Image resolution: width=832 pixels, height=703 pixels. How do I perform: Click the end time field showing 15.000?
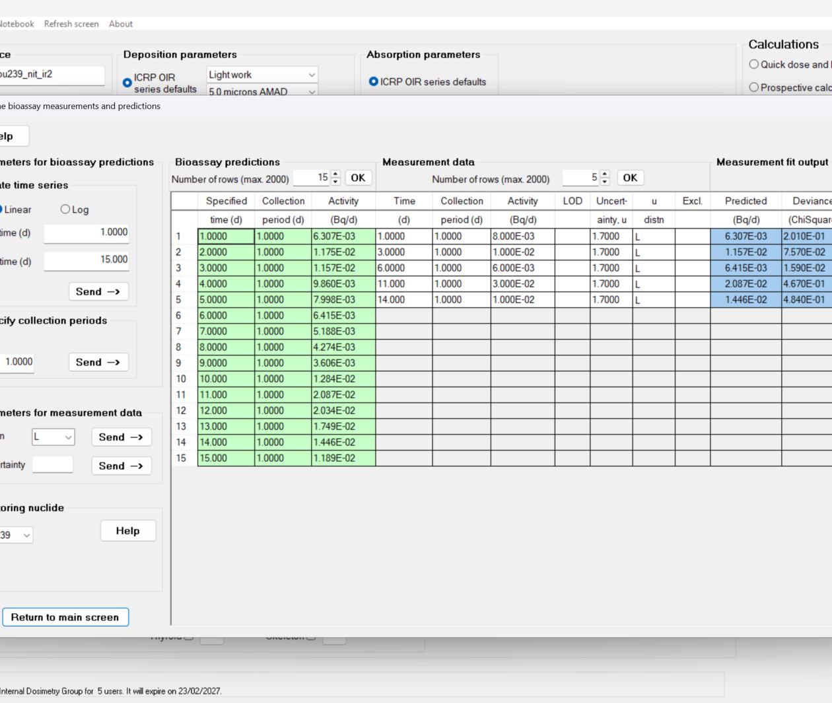87,260
